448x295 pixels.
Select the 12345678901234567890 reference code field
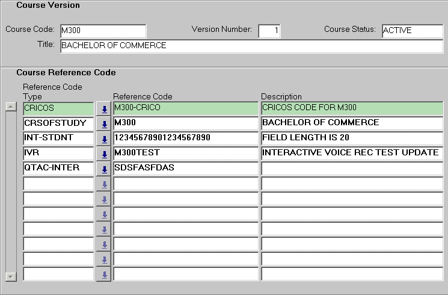tap(185, 138)
